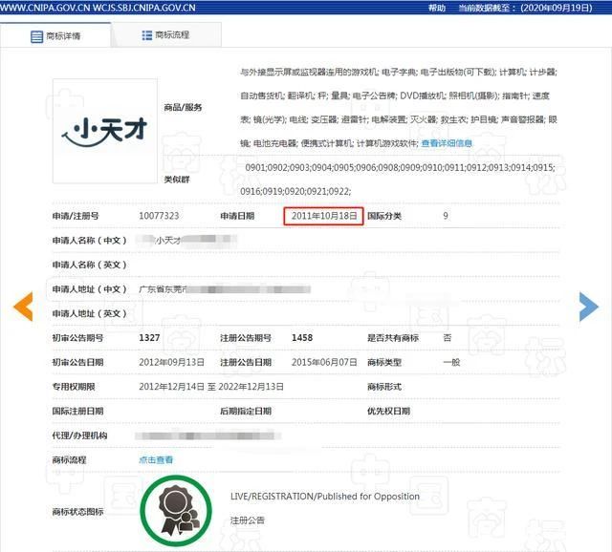Click 点击查看 next to 商标流程
The width and height of the screenshot is (612, 552).
tap(156, 459)
